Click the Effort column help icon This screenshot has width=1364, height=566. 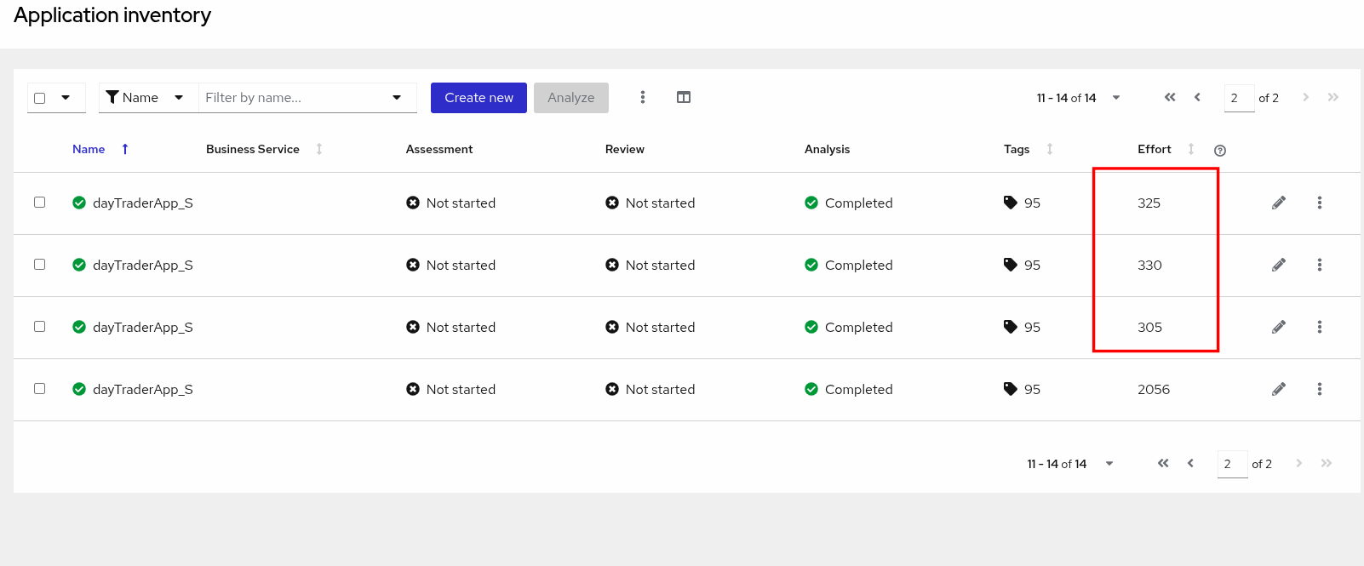1219,151
